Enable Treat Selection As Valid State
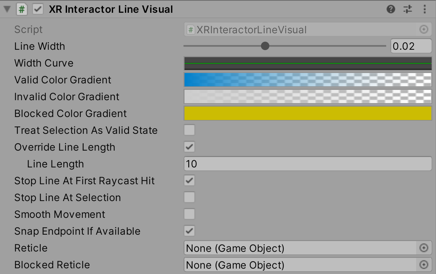 pos(189,130)
